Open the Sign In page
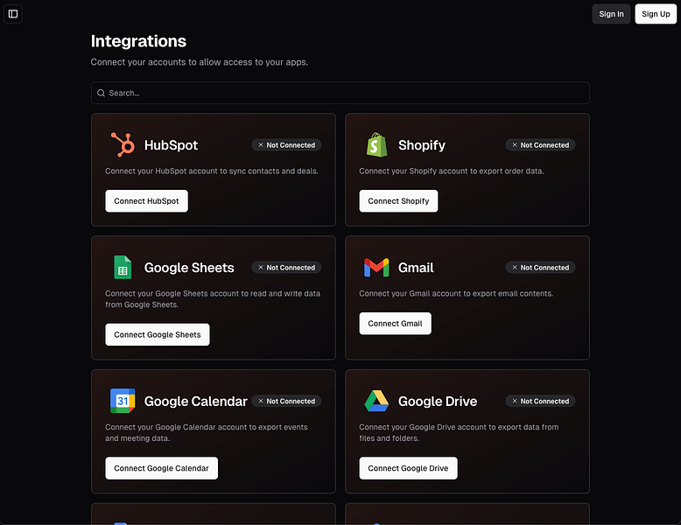The width and height of the screenshot is (681, 525). pyautogui.click(x=611, y=14)
